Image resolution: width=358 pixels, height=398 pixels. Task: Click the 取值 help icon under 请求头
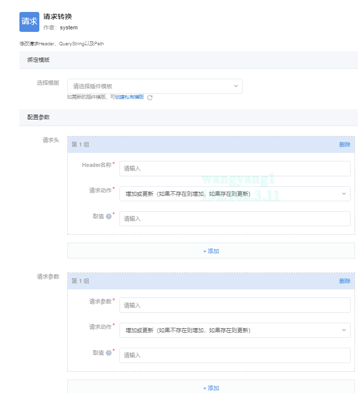point(109,217)
